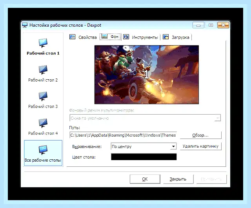The height and width of the screenshot is (208, 251).
Task: Open the Свойства tab
Action: pos(83,37)
